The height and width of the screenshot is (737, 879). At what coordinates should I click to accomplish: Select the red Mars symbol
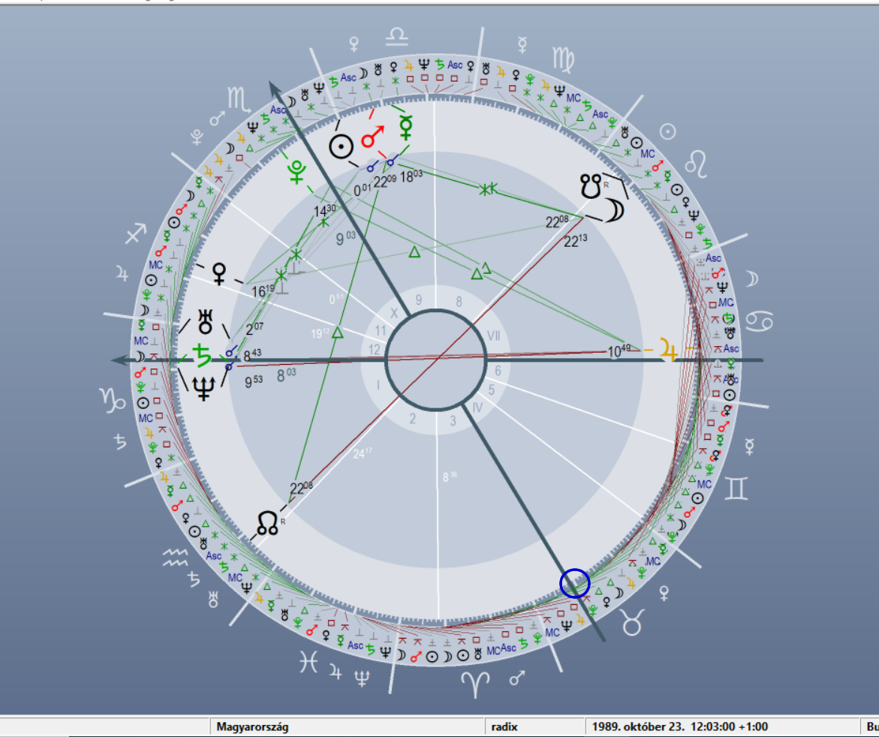pos(372,137)
